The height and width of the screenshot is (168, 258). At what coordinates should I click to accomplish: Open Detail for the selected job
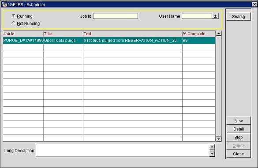tap(239, 129)
